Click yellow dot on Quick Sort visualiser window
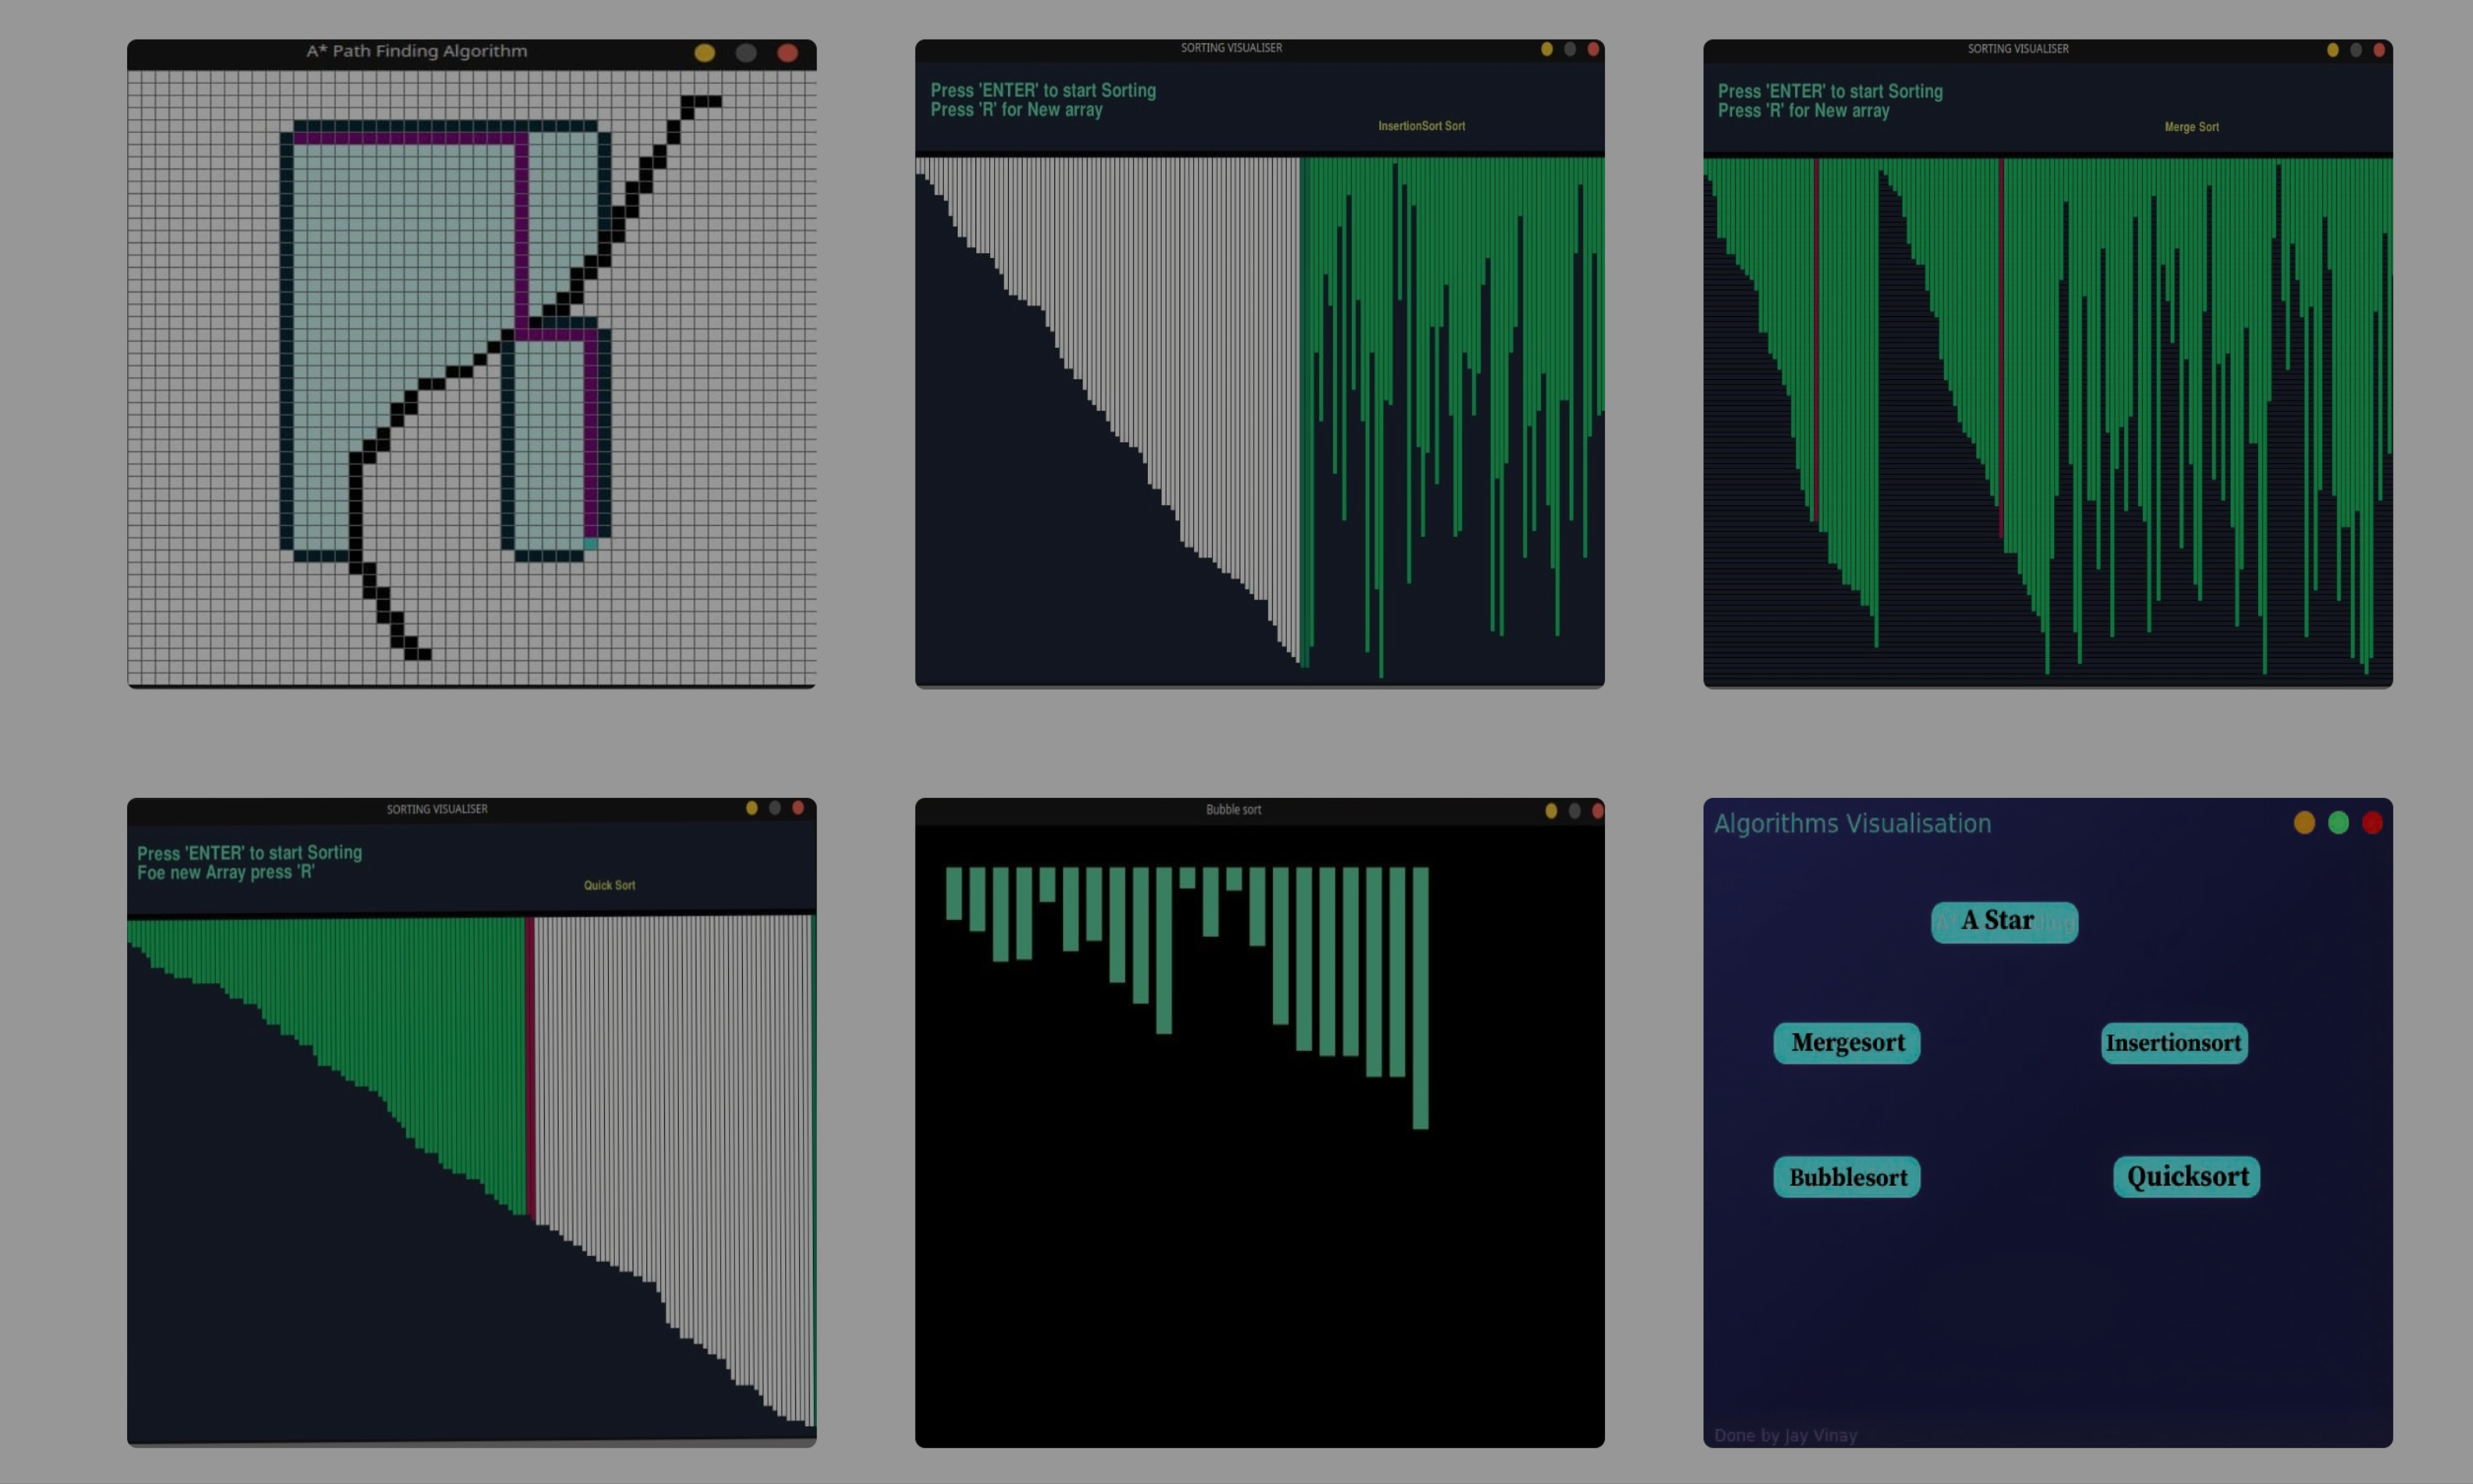The image size is (2473, 1484). (752, 808)
